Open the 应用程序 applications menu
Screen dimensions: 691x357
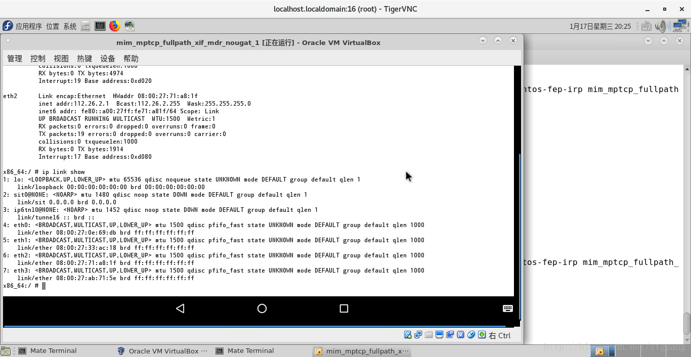[x=29, y=26]
